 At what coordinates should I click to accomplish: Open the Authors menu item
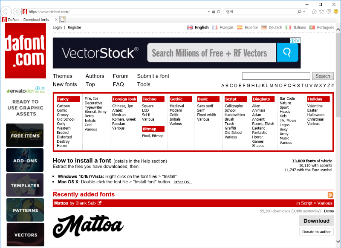point(95,76)
